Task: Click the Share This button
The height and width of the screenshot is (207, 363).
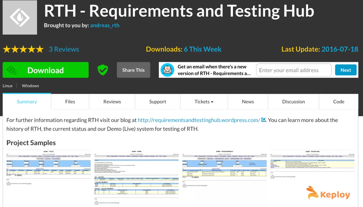Action: 133,70
